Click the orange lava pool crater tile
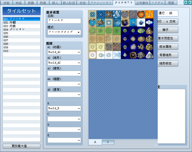192x152 pixels. point(141,14)
